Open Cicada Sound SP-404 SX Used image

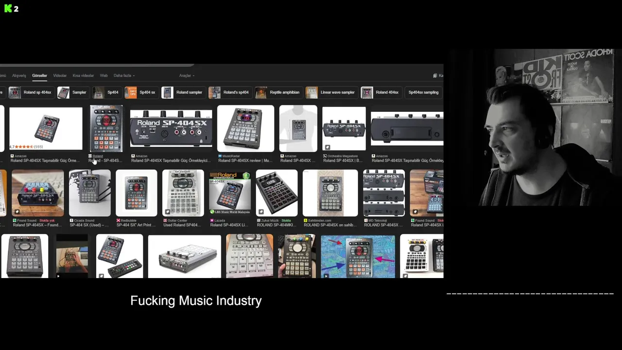click(90, 193)
